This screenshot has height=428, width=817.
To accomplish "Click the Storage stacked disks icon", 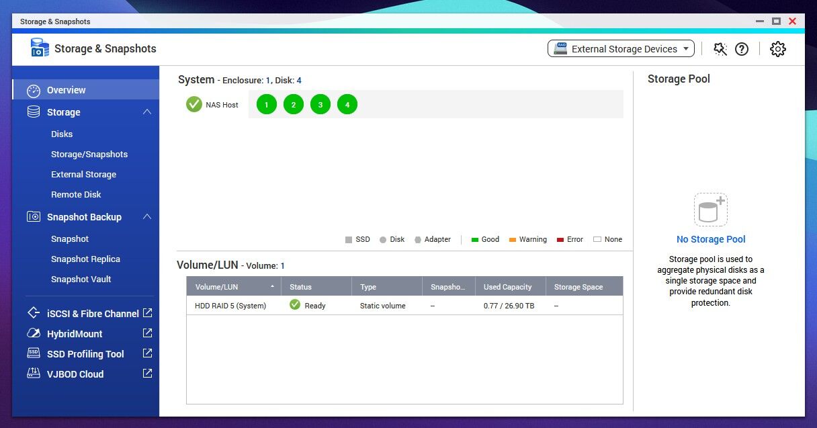I will tap(33, 112).
